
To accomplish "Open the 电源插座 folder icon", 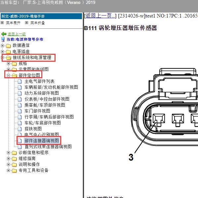I will [8, 52].
